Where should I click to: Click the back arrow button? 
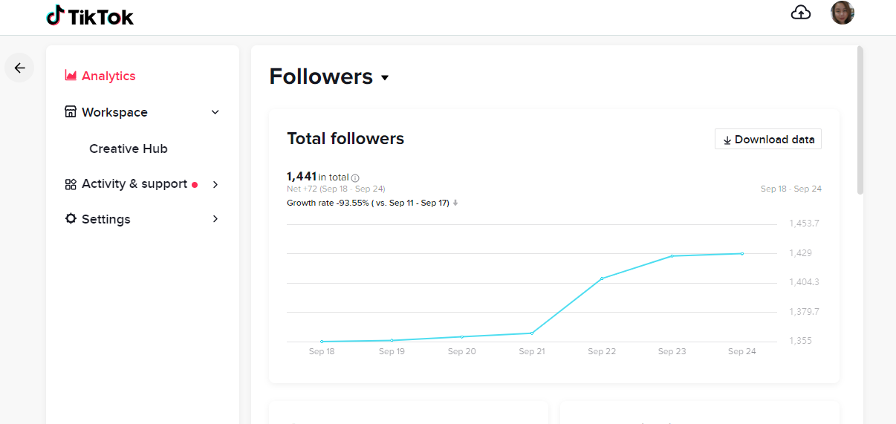(x=19, y=68)
